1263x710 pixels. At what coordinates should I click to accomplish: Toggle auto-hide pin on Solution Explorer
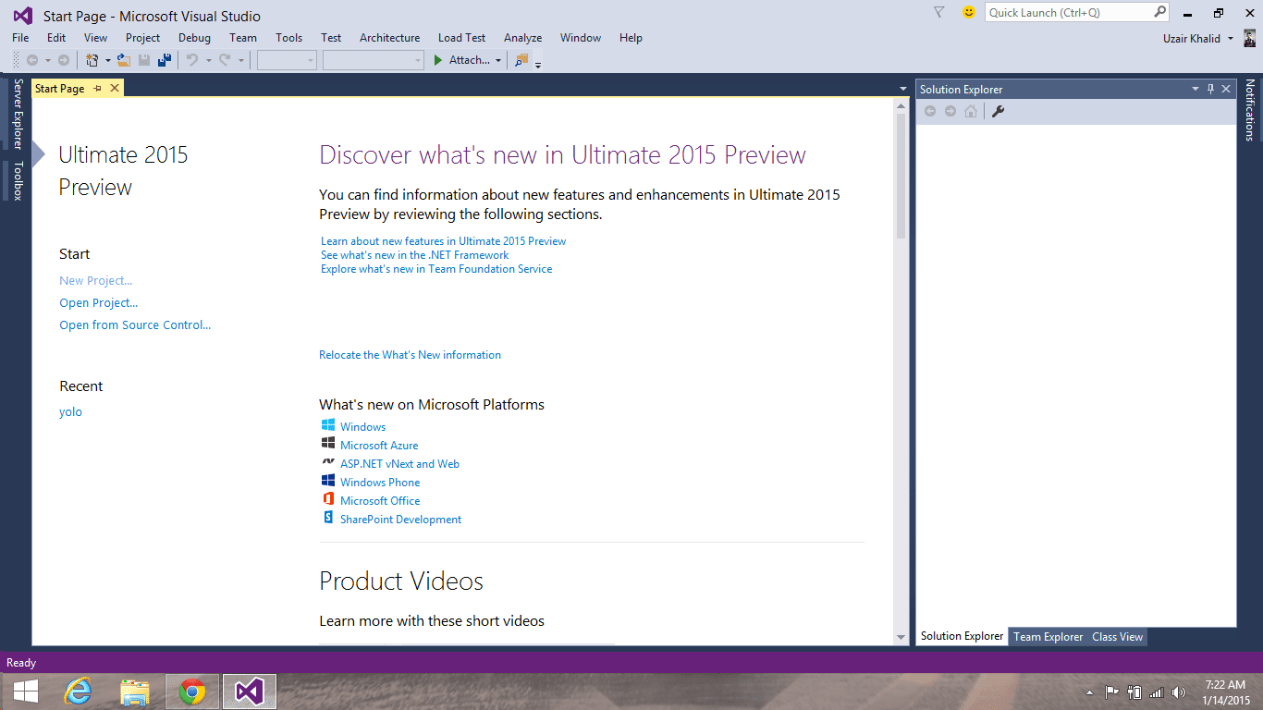click(1210, 89)
